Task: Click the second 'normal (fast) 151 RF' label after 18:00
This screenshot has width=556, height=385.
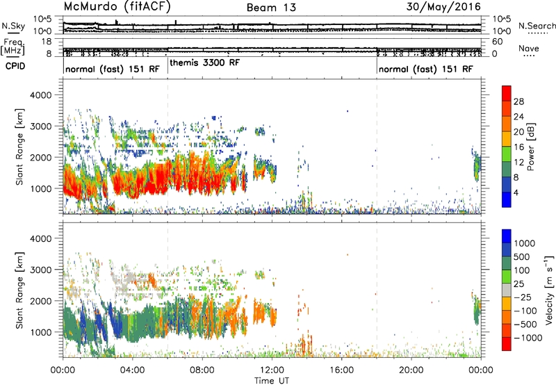Action: pos(425,69)
